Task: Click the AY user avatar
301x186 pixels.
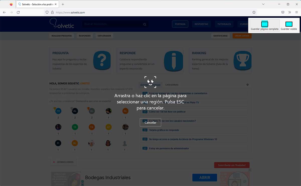Action: [109, 127]
